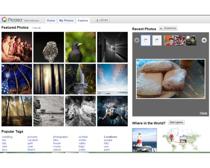Image resolution: width=210 pixels, height=168 pixels.
Task: Open the photography tag
Action: tap(61, 137)
